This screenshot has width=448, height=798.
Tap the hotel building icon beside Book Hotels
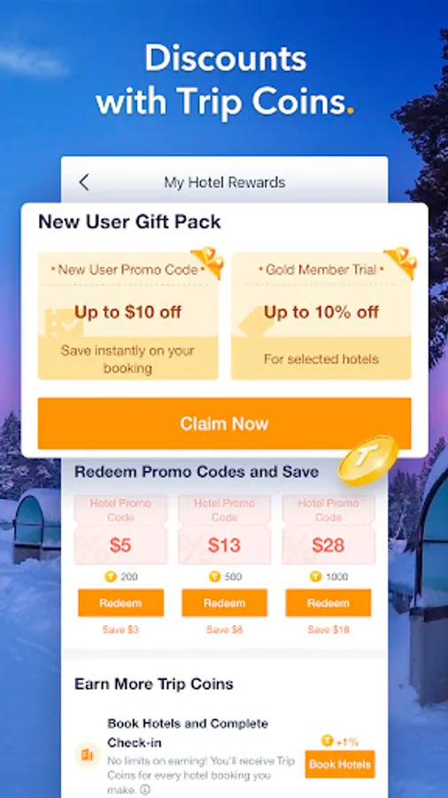coord(88,755)
